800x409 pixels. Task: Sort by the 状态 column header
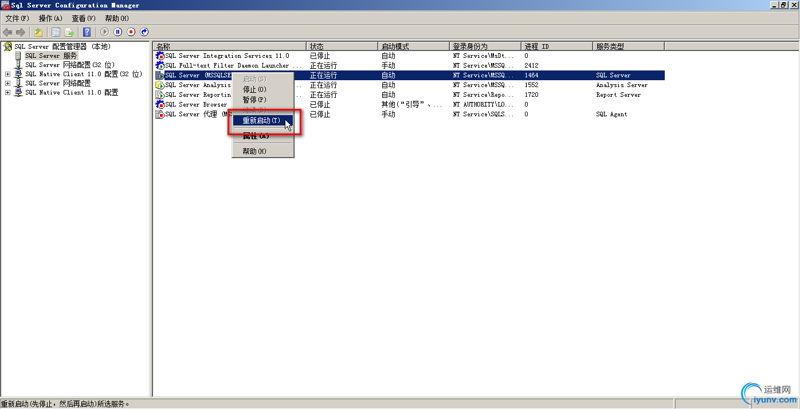343,46
